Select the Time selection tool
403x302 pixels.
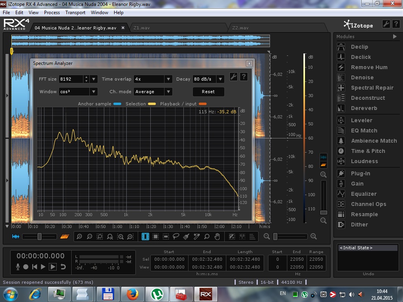coord(145,236)
